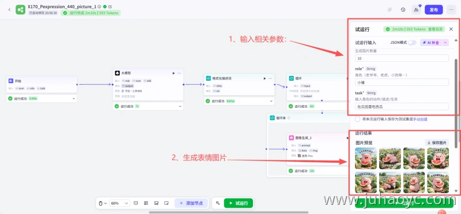The height and width of the screenshot is (214, 461).
Task: Click the debug wrench icon beside 试运行
Action: pos(218,203)
